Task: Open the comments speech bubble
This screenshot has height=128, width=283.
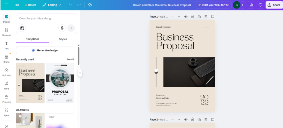Action: pyautogui.click(x=260, y=5)
